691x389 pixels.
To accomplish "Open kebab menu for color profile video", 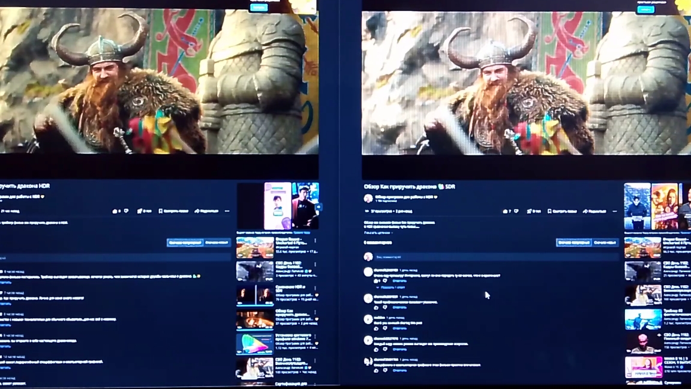I will pos(315,337).
